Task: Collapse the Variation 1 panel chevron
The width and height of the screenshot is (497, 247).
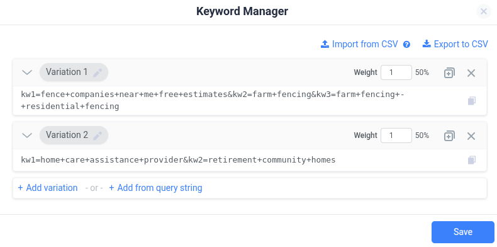Action: point(27,72)
